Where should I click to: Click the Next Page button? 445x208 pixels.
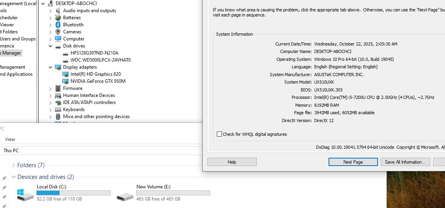pos(353,162)
